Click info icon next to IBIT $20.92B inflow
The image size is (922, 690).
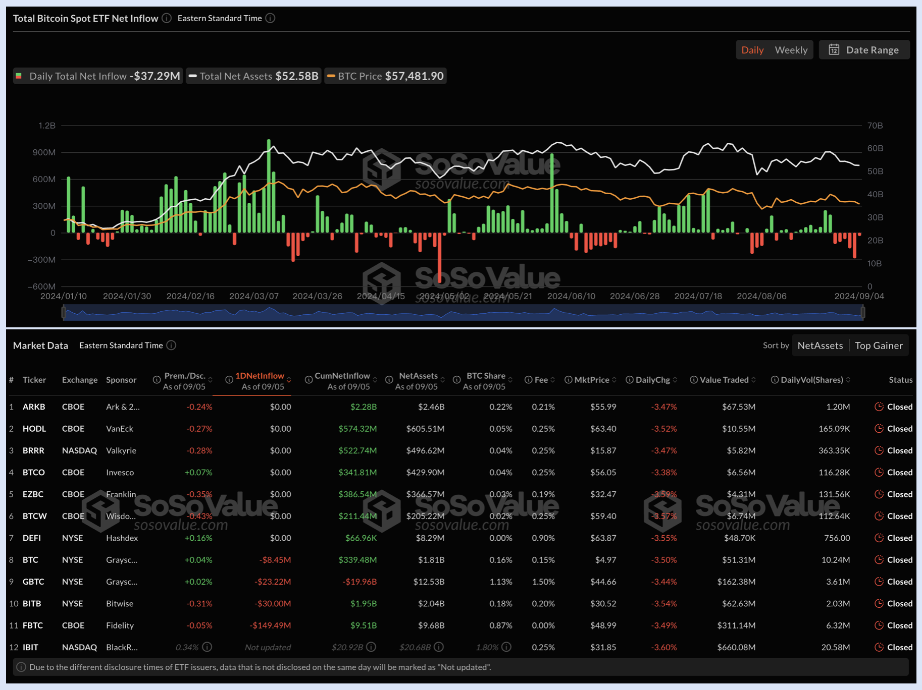(371, 647)
